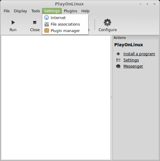Viewport: 160px width, 161px height.
Task: Click the File associations mixer icon
Action: coord(47,24)
